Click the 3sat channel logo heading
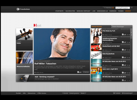Image resolution: width=137 pixels, height=100 pixels. [x=37, y=25]
